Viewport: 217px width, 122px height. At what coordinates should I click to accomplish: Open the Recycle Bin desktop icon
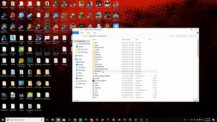tap(4, 4)
